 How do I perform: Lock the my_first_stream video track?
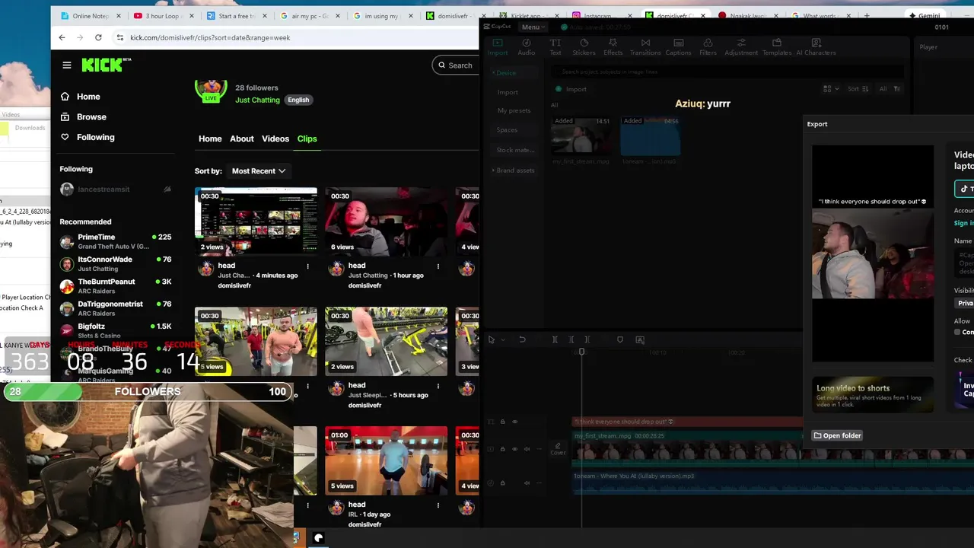pyautogui.click(x=502, y=449)
